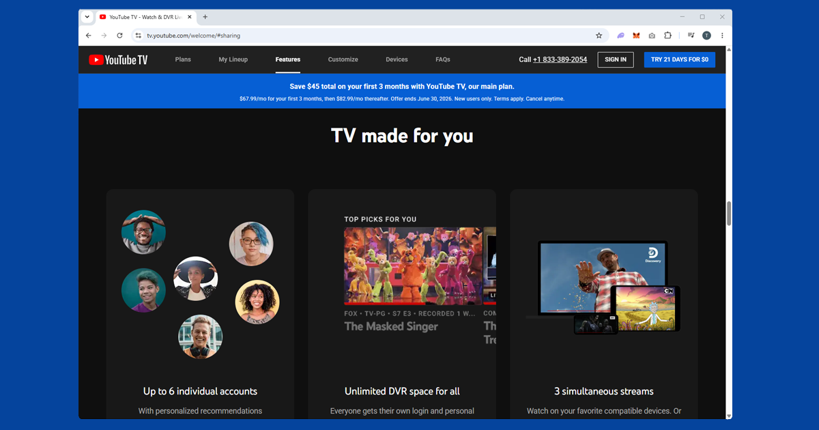The width and height of the screenshot is (819, 430).
Task: Click 'TOP PICKS FOR YOU' label
Action: click(380, 219)
